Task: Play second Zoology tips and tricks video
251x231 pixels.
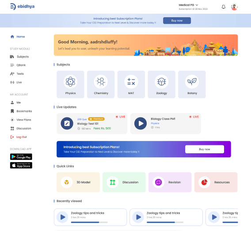Action: [138, 217]
